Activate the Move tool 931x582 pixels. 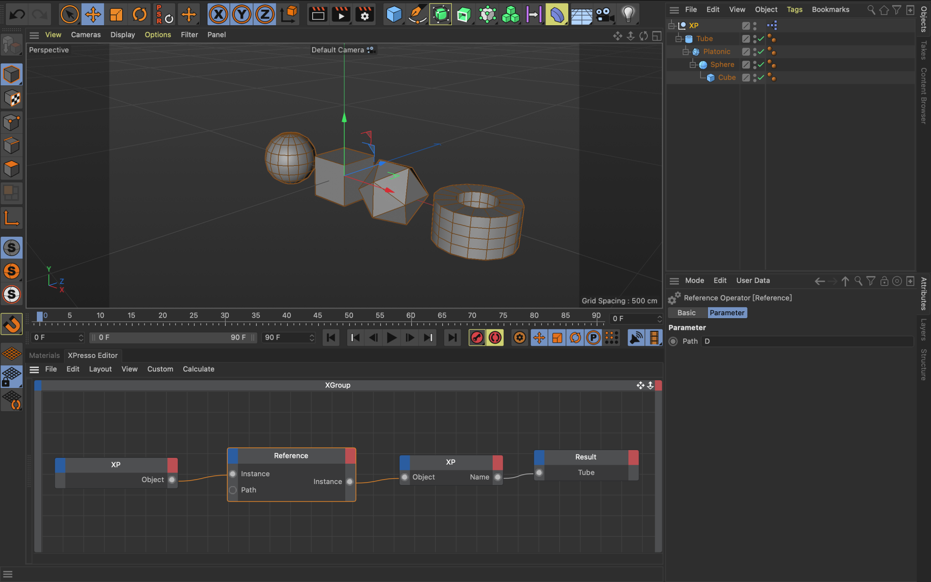pyautogui.click(x=93, y=15)
